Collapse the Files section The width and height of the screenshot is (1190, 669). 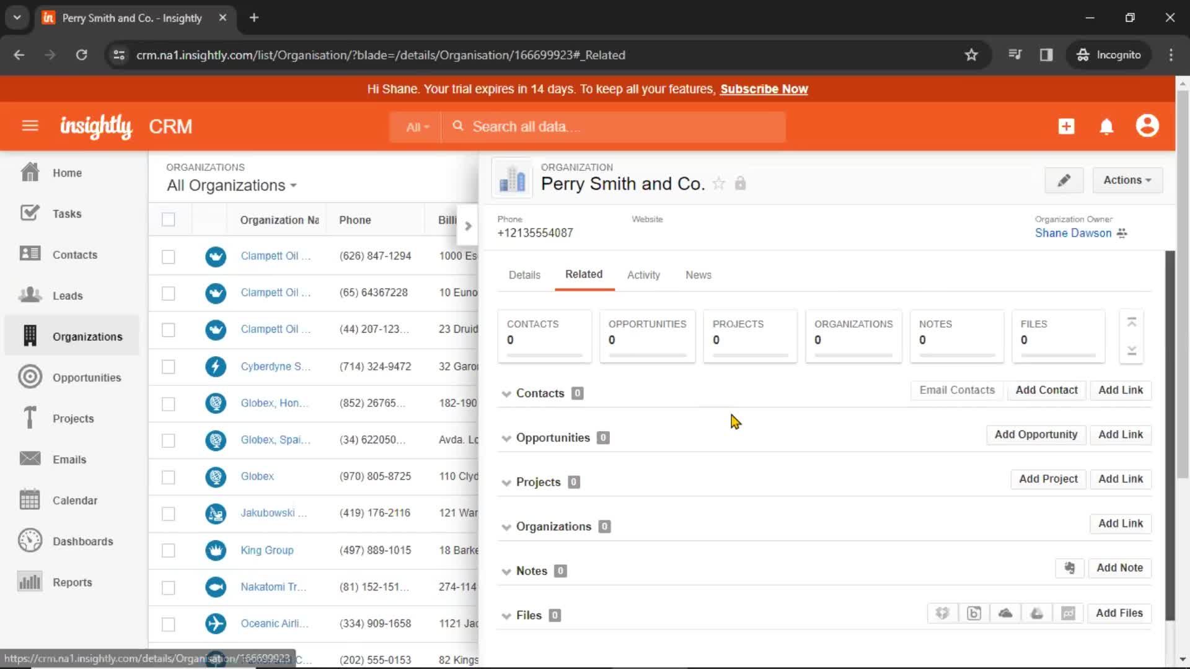point(506,616)
